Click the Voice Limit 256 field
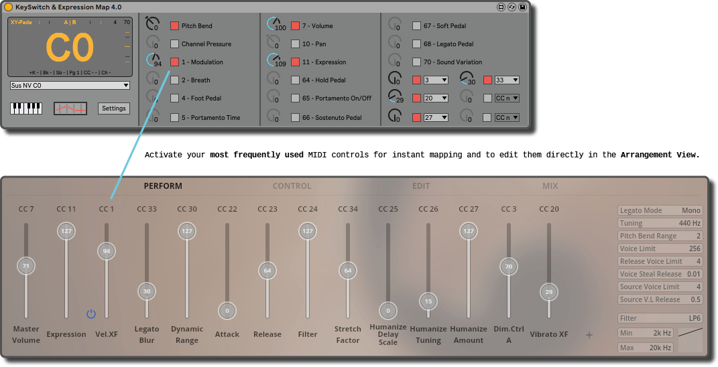718x367 pixels. [x=660, y=248]
